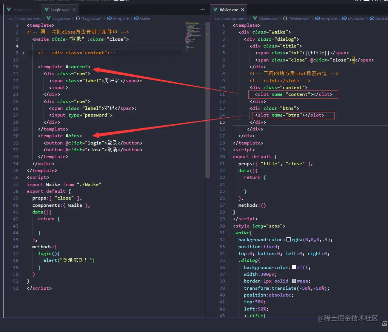Click the Vue icon on Waike.vue tab
This screenshot has height=332, width=388.
click(x=215, y=10)
